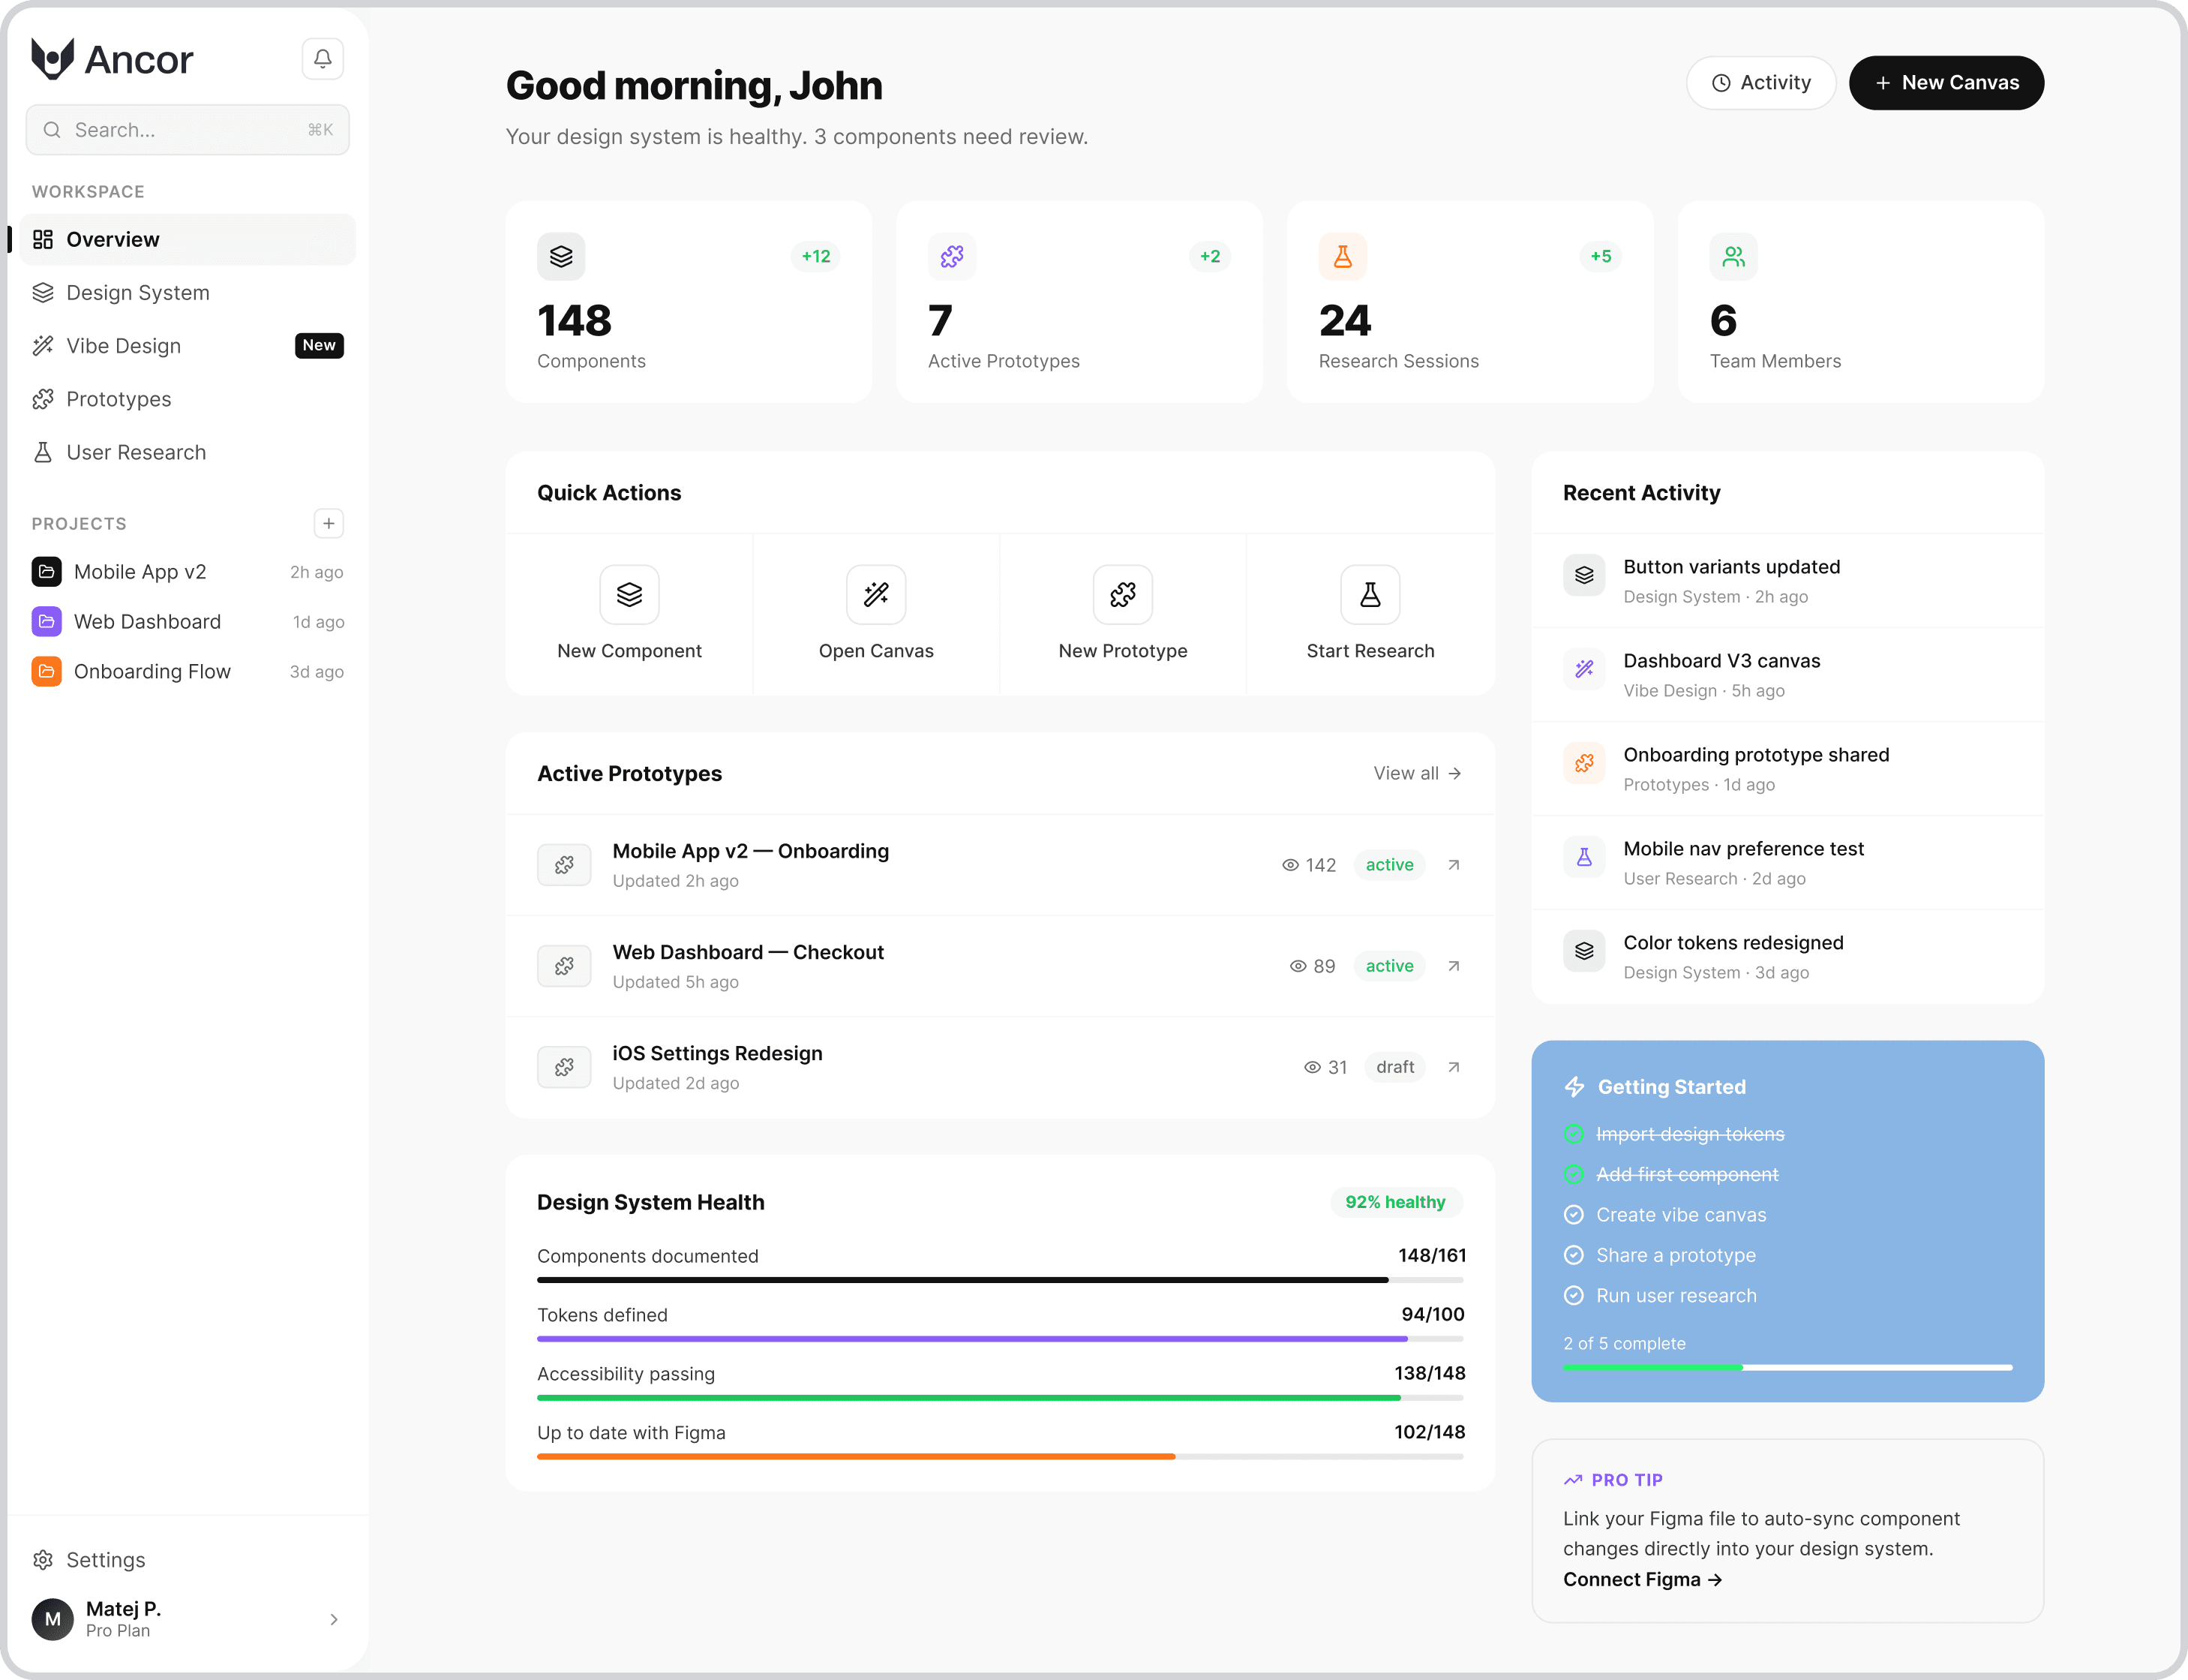Click the Prototypes puzzle icon in sidebar
The width and height of the screenshot is (2188, 1680).
point(44,398)
